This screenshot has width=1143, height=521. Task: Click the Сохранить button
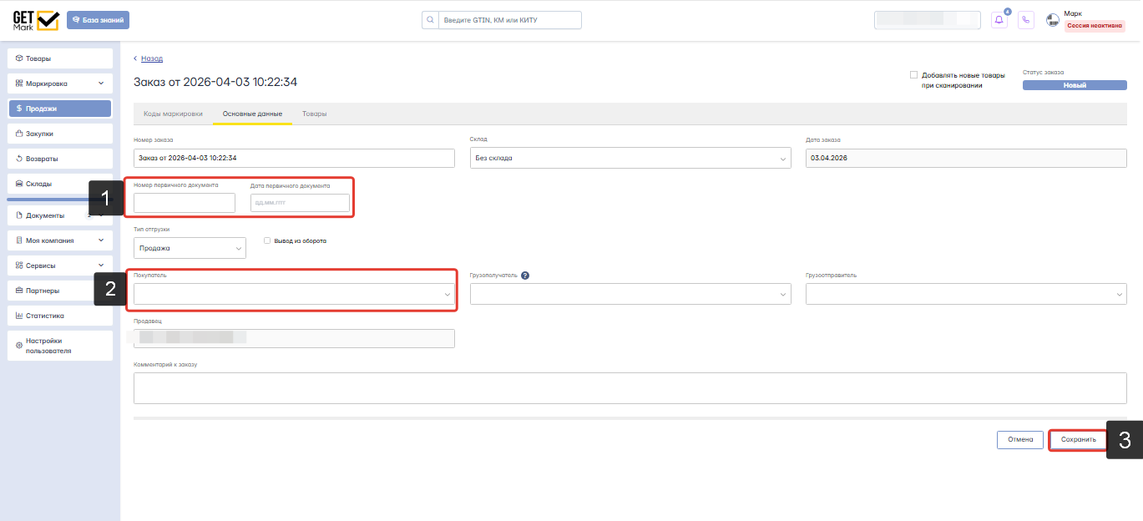coord(1078,439)
